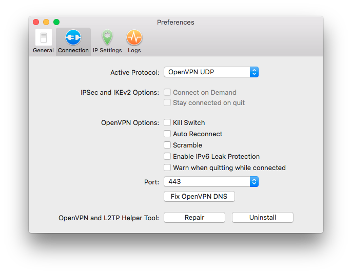This screenshot has height=274, width=352.
Task: Click the green zoom window button
Action: [56, 22]
